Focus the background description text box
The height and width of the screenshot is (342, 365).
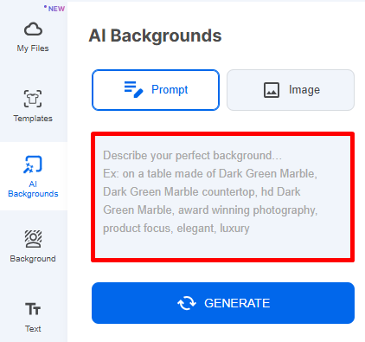223,197
